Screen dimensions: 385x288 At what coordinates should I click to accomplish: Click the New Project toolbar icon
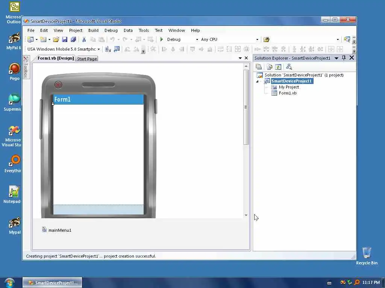(30, 39)
